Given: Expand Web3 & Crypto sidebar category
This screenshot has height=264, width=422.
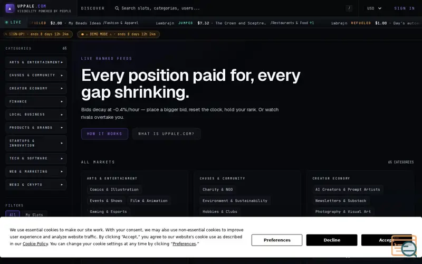Looking at the screenshot, I should [x=36, y=185].
